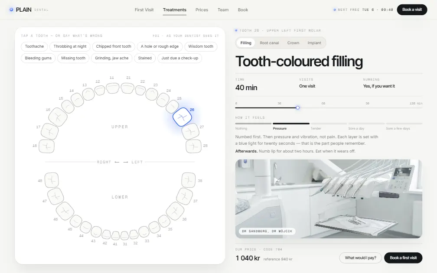
Task: Select tooth 15 on the chart
Action: [x=68, y=107]
